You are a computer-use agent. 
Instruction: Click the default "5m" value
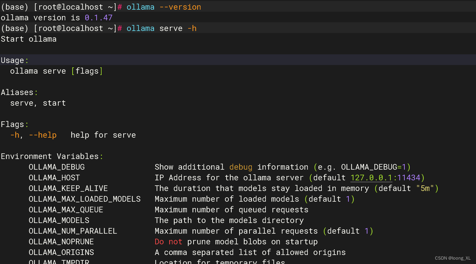click(x=425, y=188)
